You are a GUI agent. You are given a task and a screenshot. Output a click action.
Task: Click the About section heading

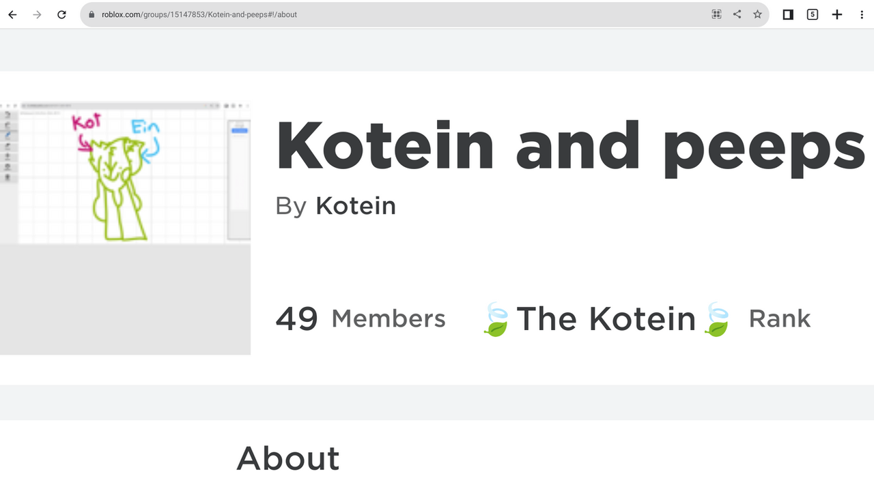(288, 458)
